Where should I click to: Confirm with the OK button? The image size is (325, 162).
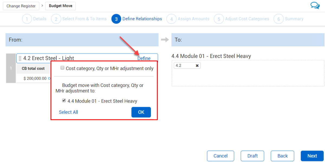click(141, 112)
